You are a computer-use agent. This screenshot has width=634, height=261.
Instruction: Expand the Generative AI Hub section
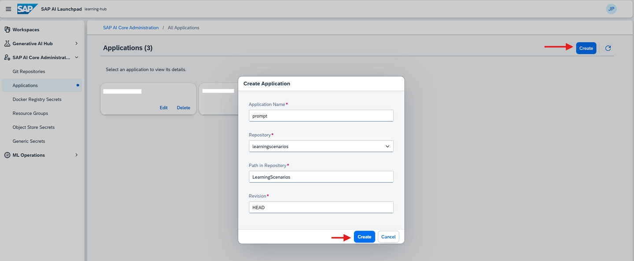point(77,43)
